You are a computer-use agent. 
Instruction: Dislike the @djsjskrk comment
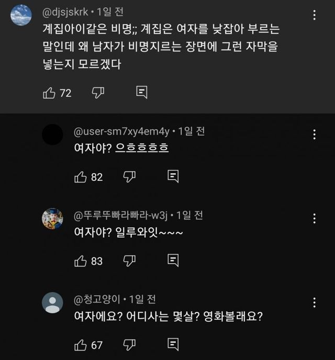tap(98, 93)
